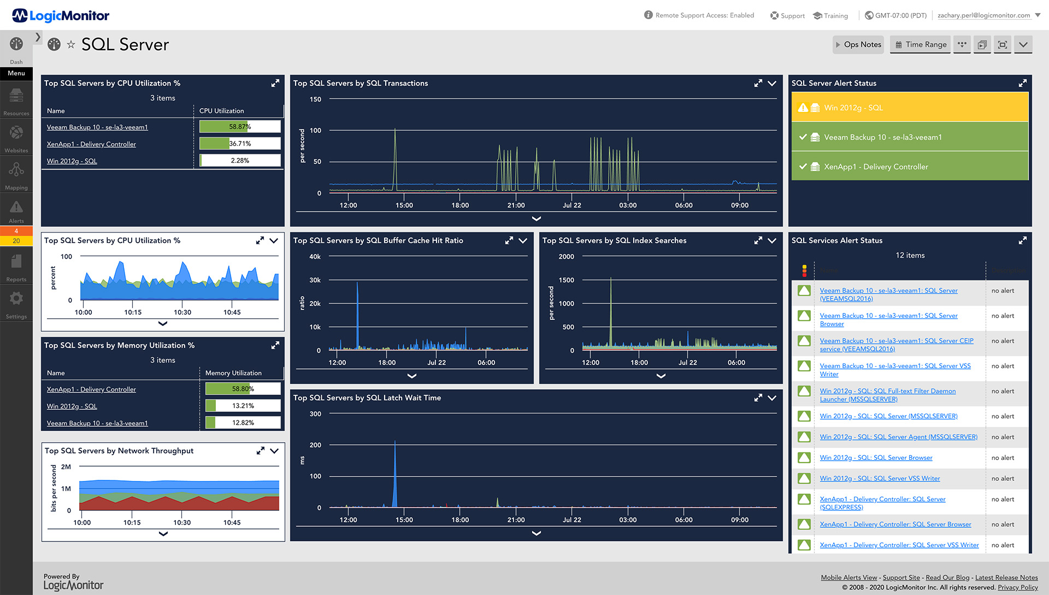The image size is (1049, 595).
Task: Click the LogicMonitor logo
Action: click(x=61, y=15)
